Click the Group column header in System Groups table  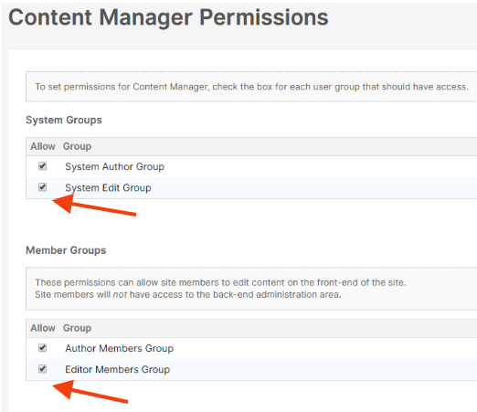[x=77, y=146]
